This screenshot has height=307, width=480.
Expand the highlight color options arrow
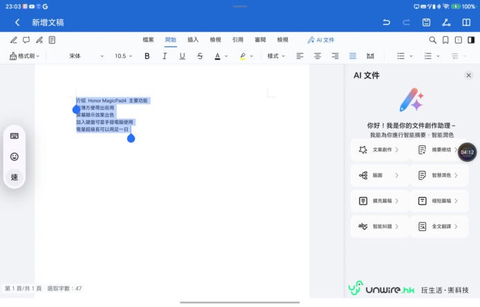[252, 56]
